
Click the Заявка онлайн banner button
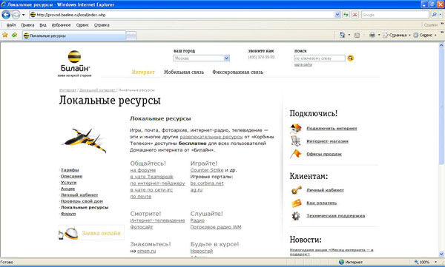tap(91, 233)
